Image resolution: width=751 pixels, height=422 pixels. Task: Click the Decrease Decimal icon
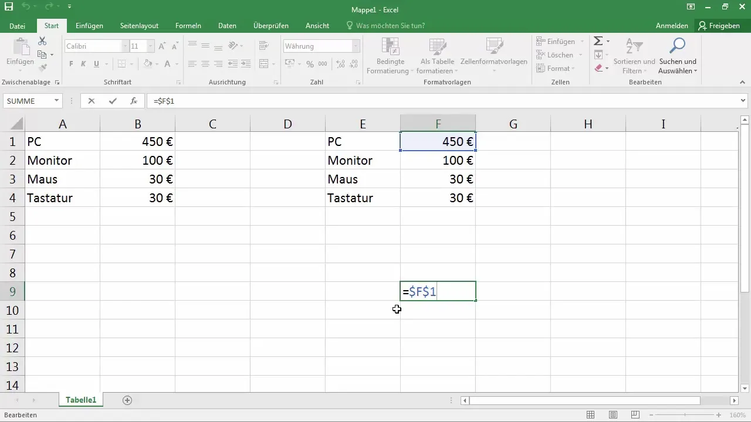point(353,64)
